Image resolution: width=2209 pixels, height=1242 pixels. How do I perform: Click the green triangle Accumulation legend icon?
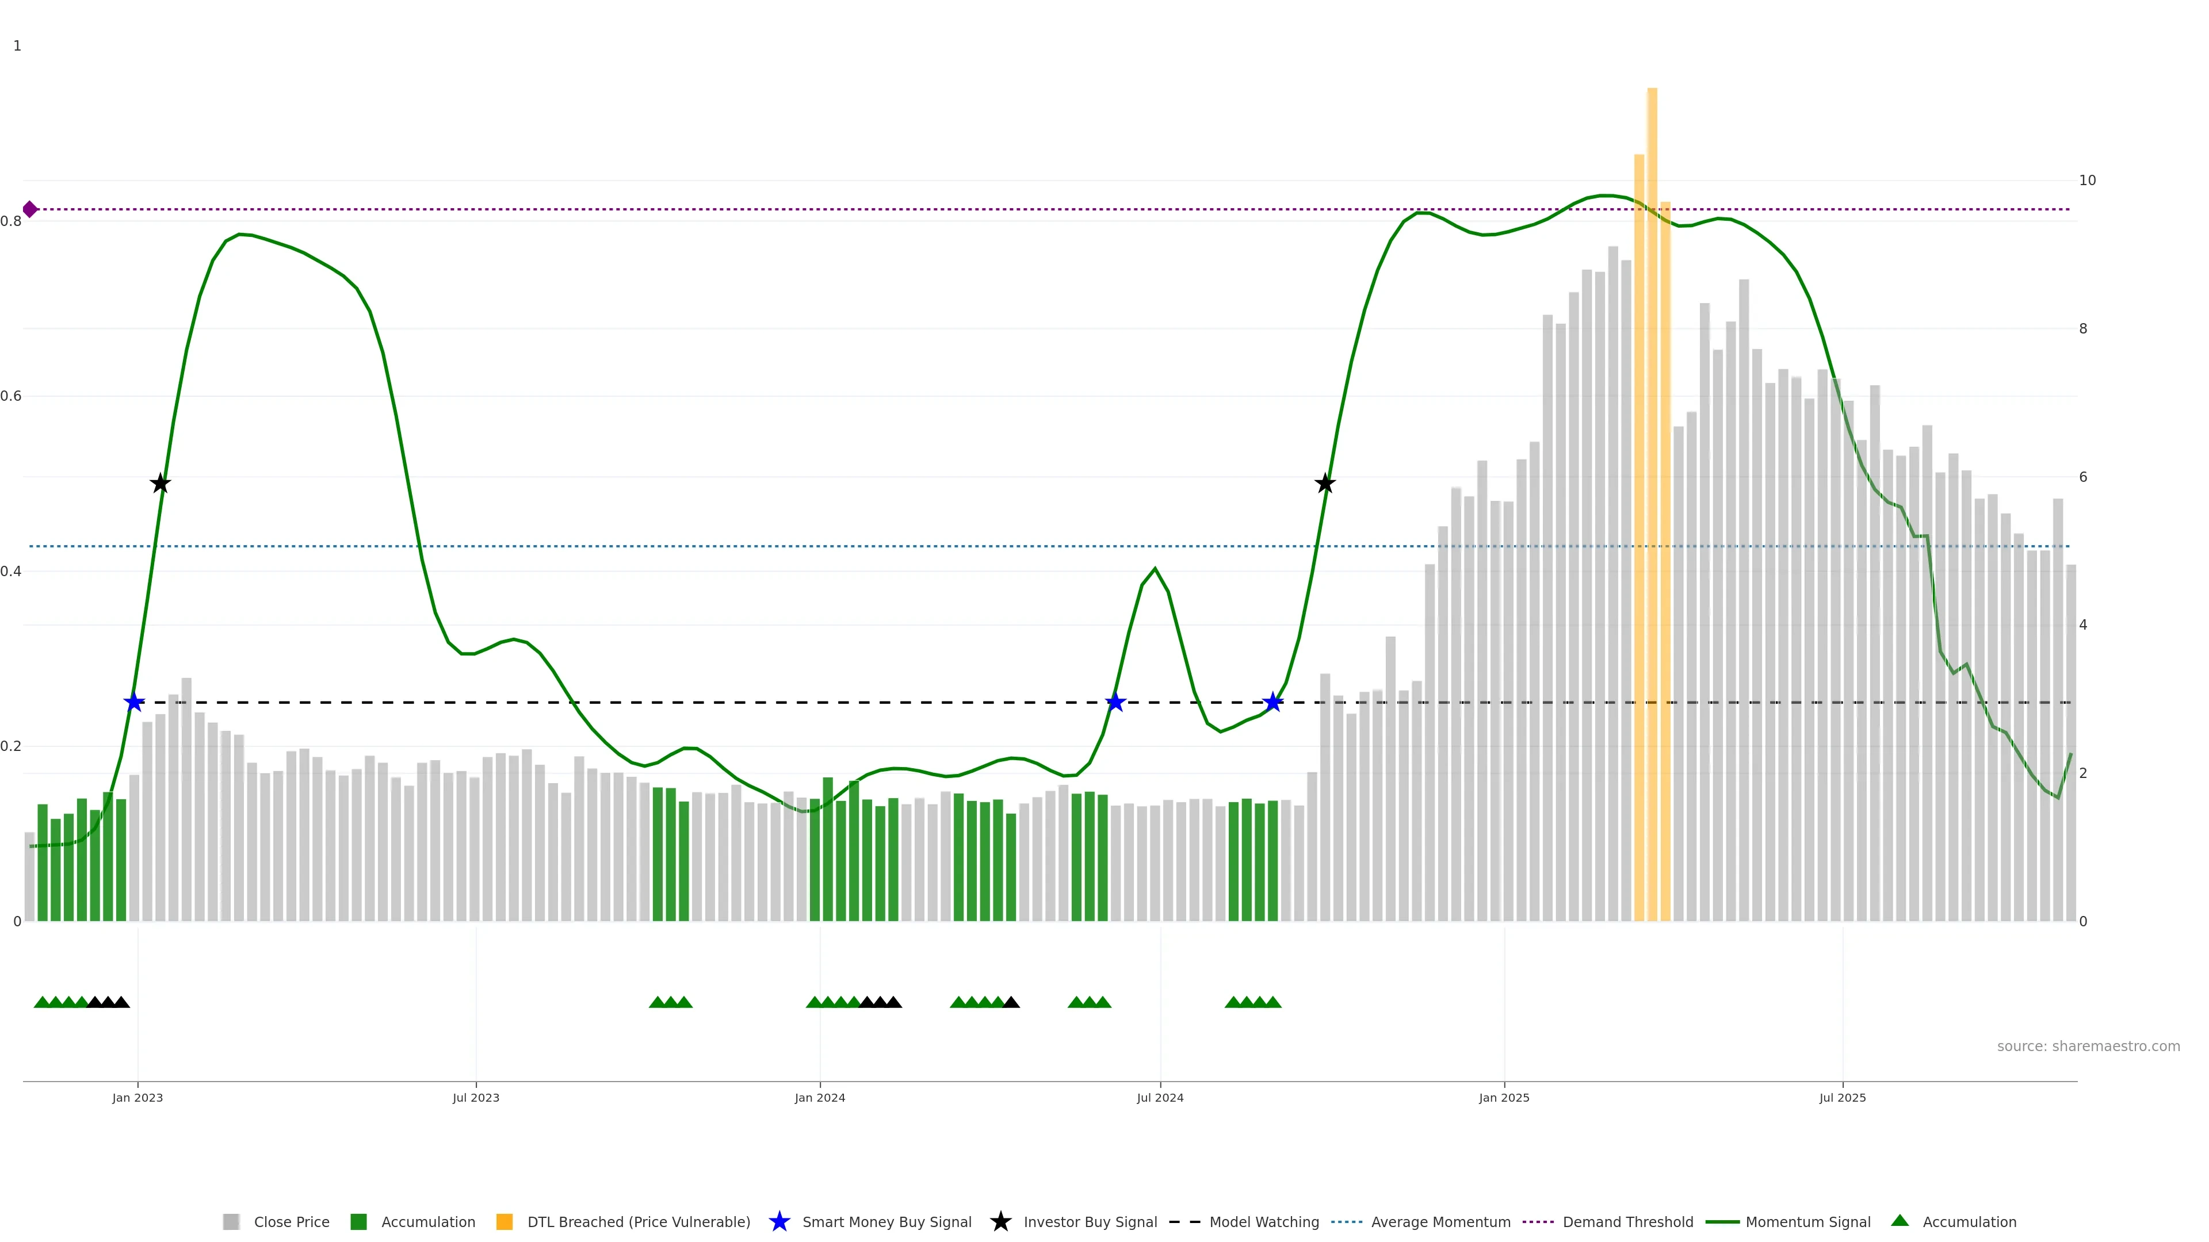pos(1900,1221)
